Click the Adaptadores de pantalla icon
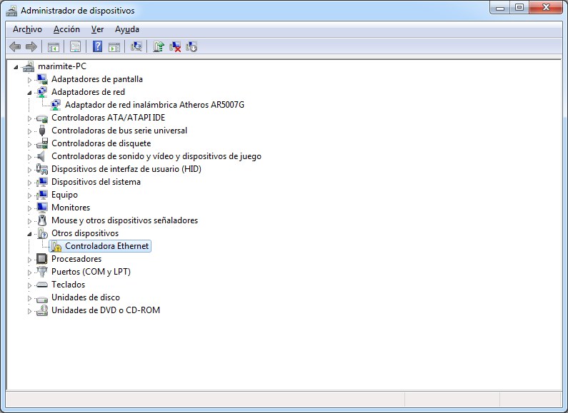568x413 pixels. 42,79
